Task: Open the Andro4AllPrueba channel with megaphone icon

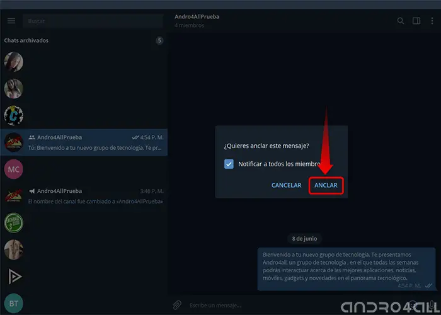Action: point(84,196)
